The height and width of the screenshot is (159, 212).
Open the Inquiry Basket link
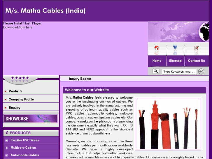tap(80, 78)
